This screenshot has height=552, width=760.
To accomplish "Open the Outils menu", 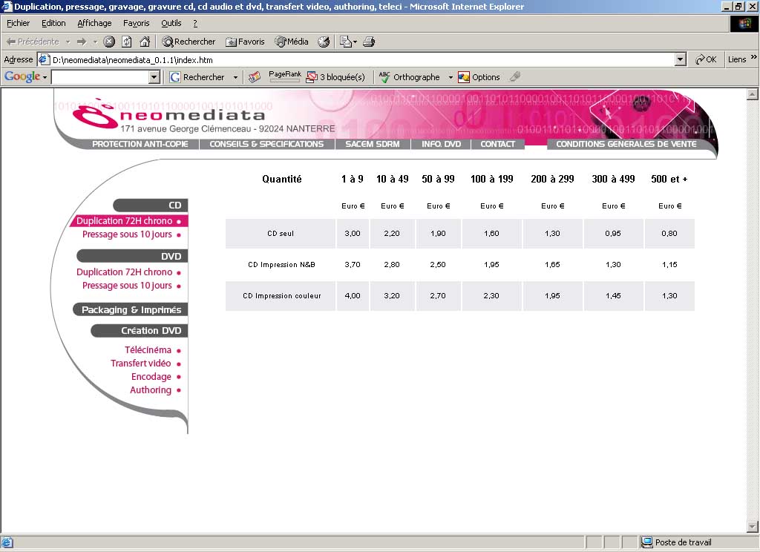I will point(171,23).
